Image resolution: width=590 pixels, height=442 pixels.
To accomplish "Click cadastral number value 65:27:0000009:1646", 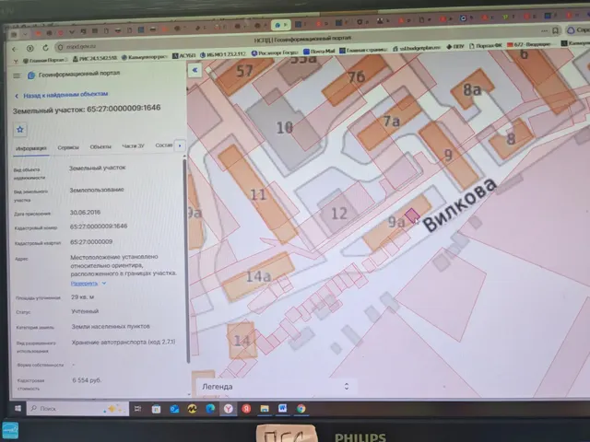I will pyautogui.click(x=99, y=227).
